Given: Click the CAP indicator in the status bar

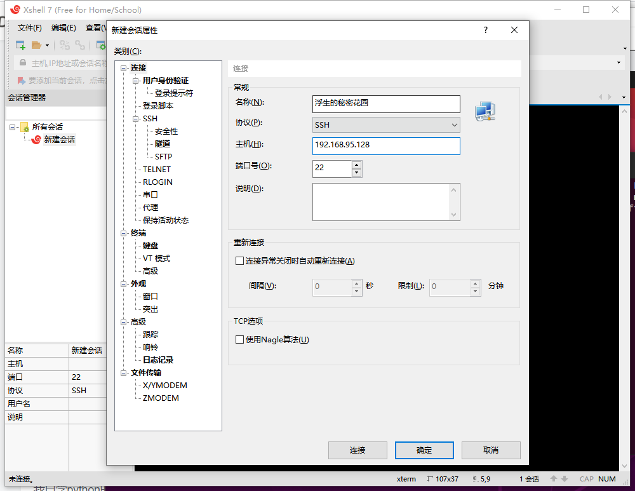Looking at the screenshot, I should pyautogui.click(x=587, y=479).
